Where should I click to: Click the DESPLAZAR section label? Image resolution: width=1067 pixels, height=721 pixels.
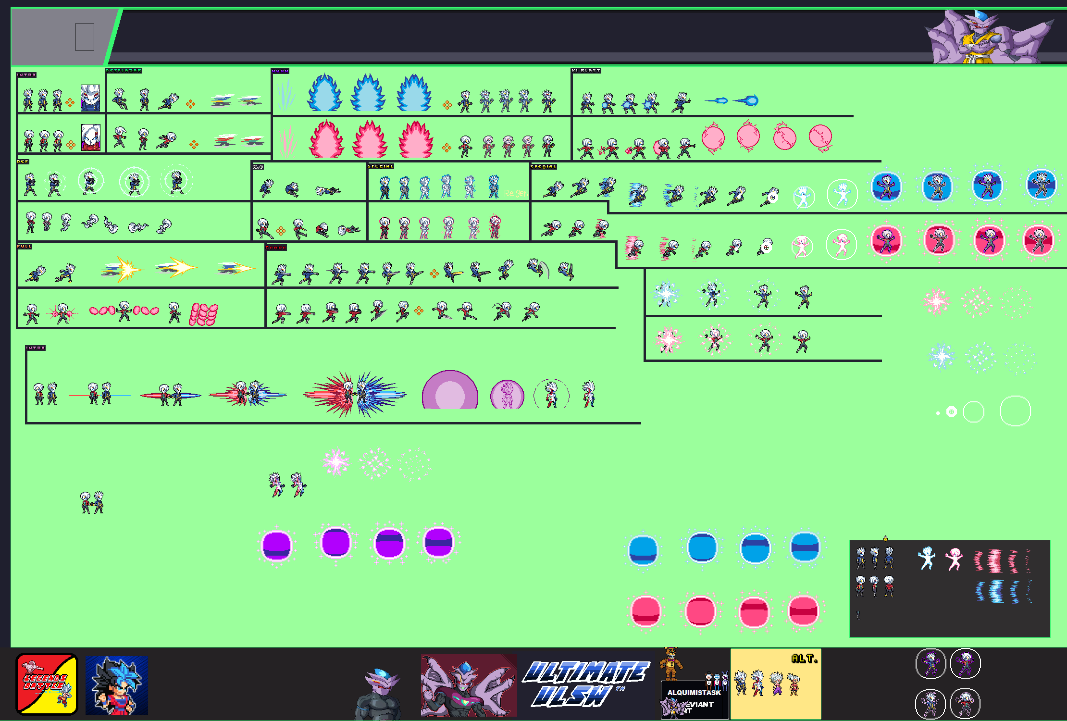pos(124,71)
